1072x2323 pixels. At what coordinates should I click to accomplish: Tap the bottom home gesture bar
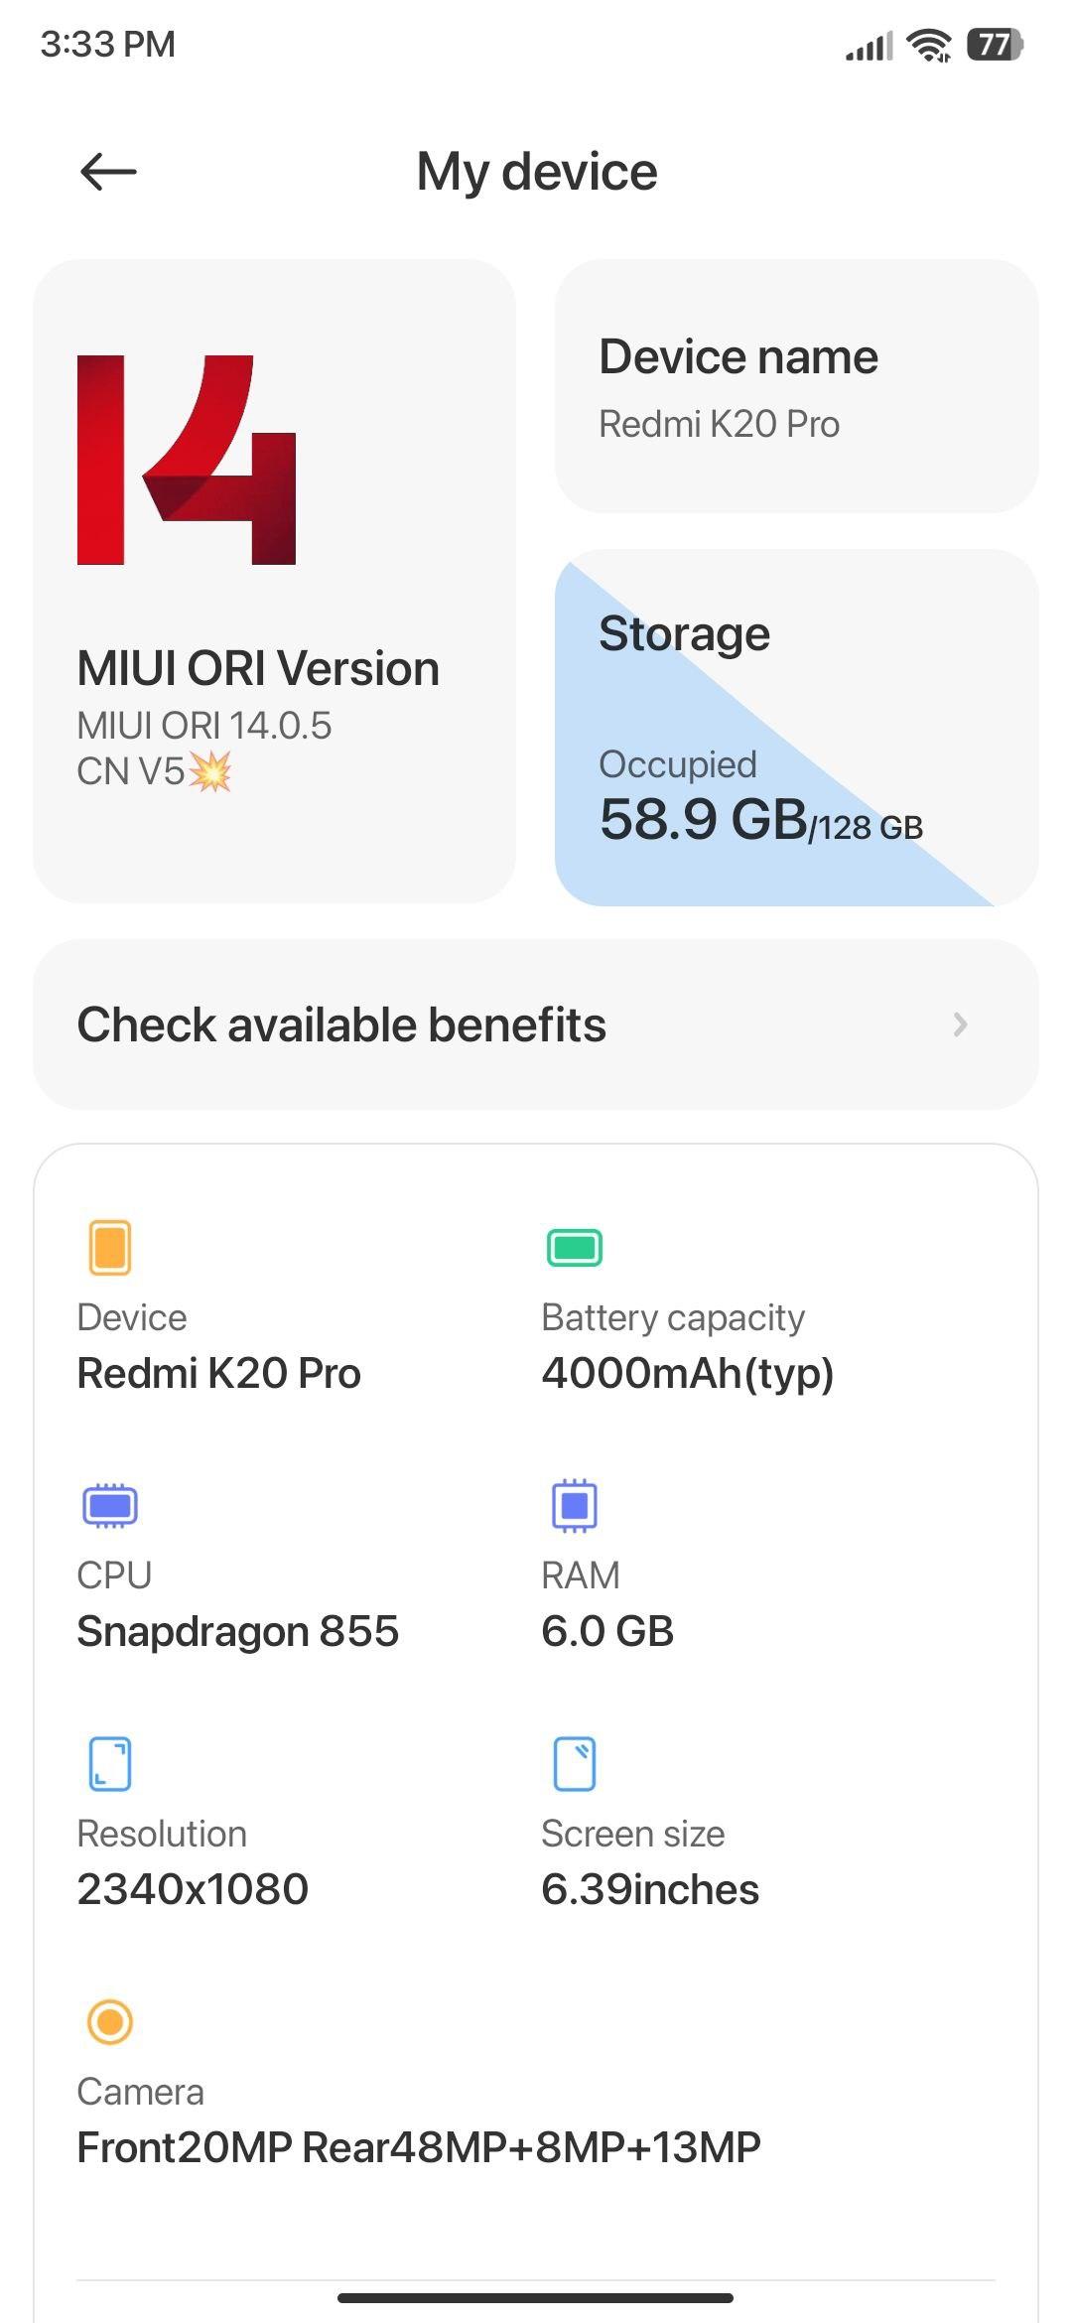(x=536, y=2297)
